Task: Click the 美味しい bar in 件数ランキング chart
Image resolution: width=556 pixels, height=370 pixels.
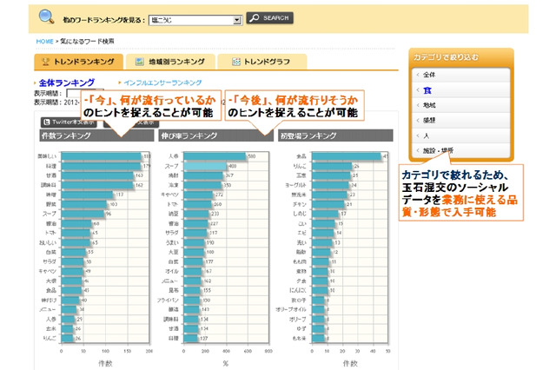Action: [x=102, y=156]
